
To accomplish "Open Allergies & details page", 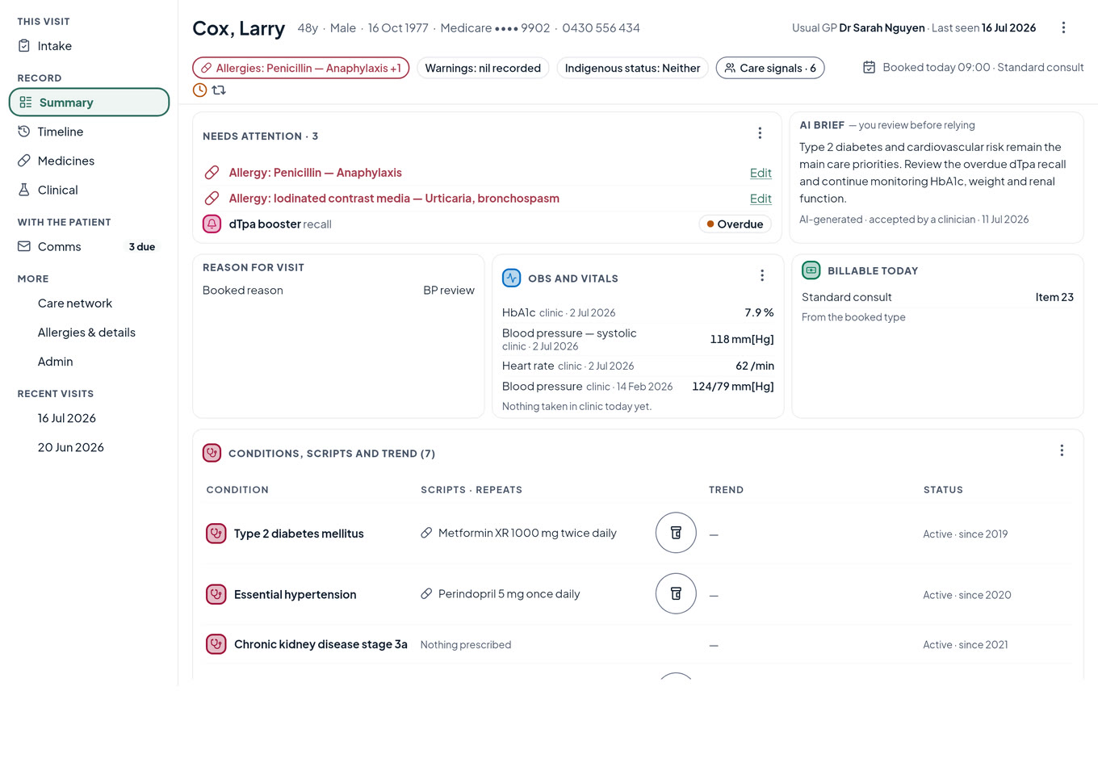I will [89, 333].
